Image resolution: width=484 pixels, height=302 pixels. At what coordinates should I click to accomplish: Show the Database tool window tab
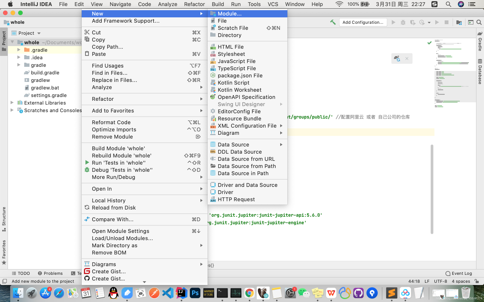[x=480, y=72]
